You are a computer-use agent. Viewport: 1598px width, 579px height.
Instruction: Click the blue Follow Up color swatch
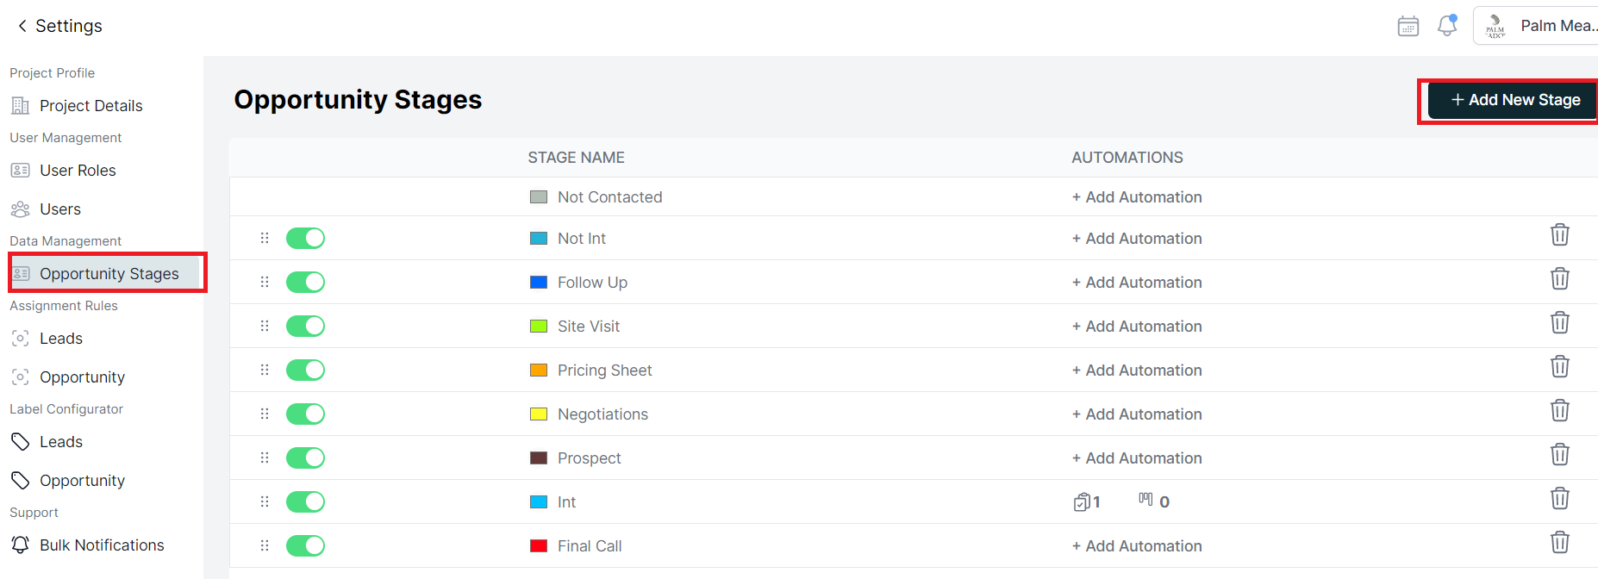[539, 283]
